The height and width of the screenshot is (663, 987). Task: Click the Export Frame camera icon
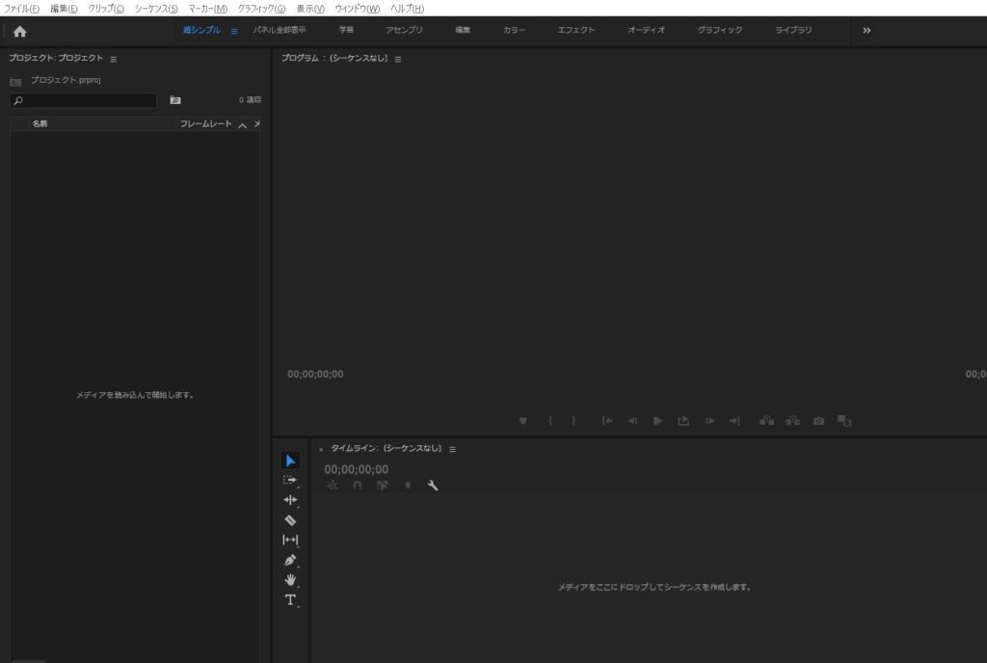coord(818,420)
